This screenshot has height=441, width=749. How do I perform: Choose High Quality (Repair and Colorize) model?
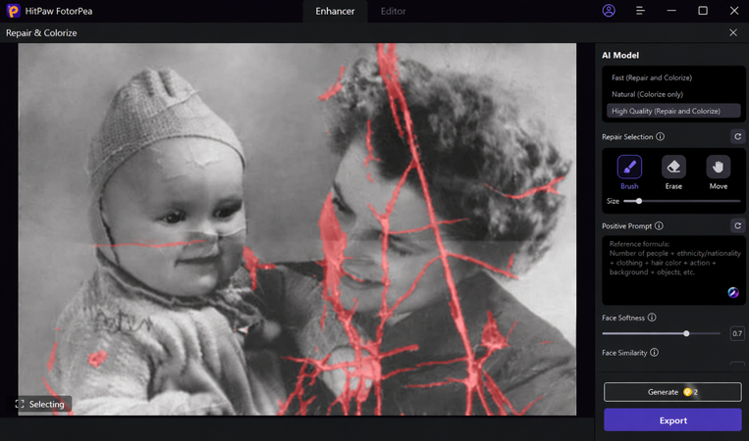click(673, 111)
